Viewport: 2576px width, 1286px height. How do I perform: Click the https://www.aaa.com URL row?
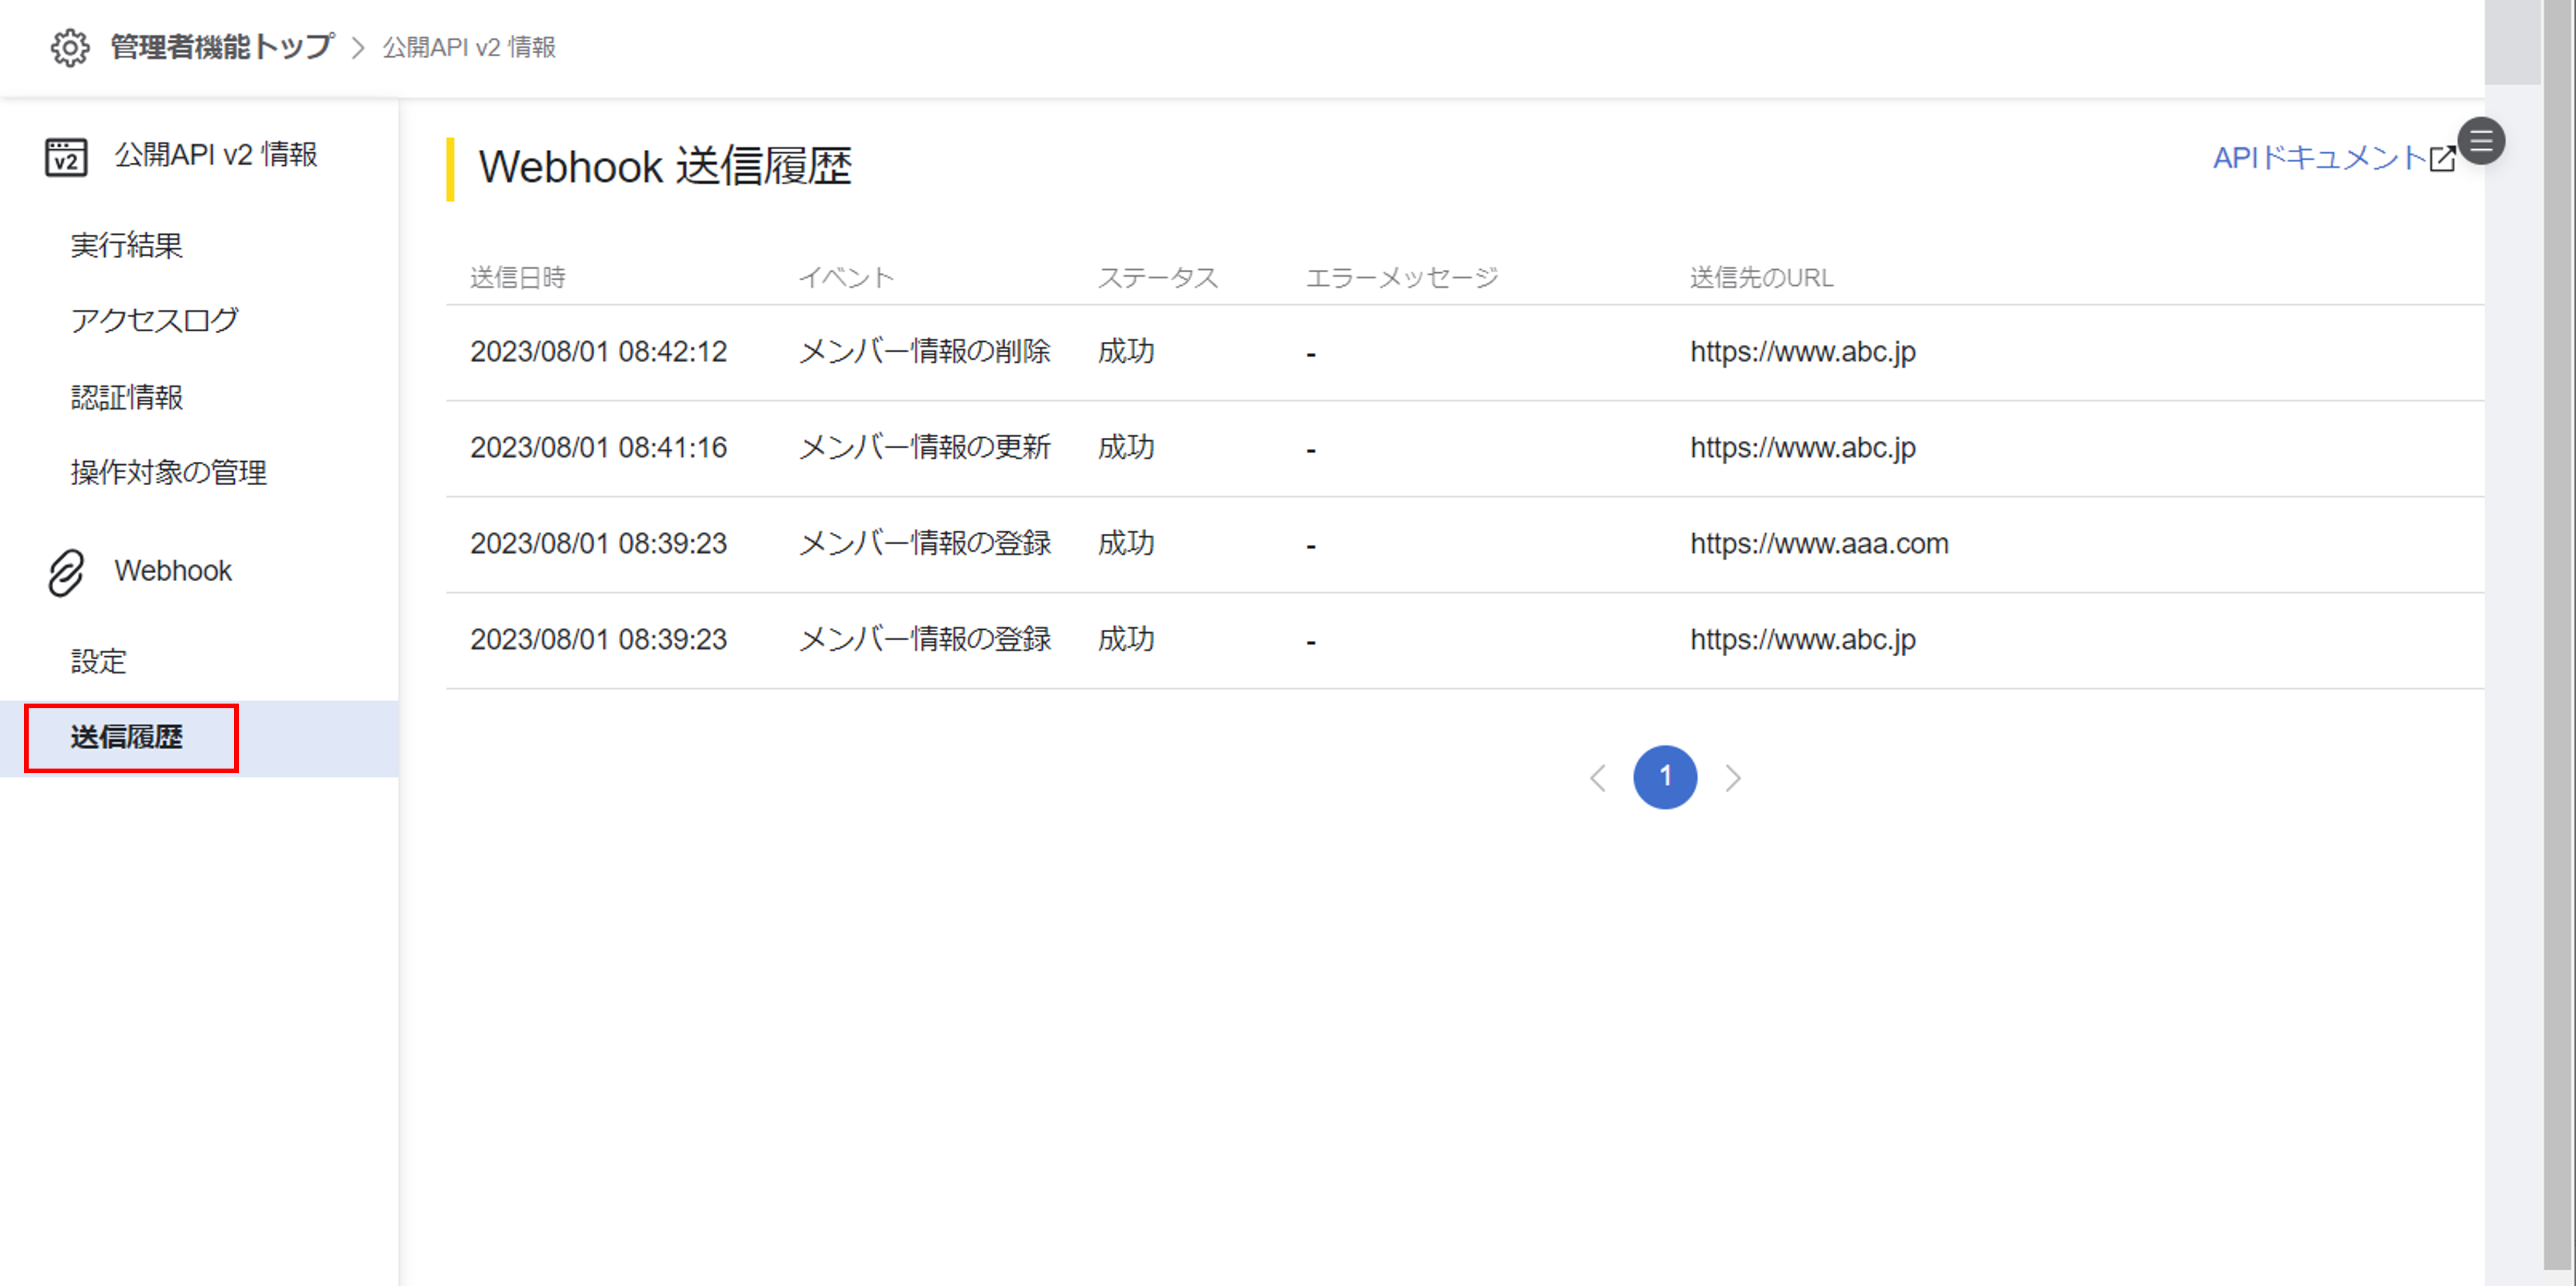click(x=1819, y=544)
